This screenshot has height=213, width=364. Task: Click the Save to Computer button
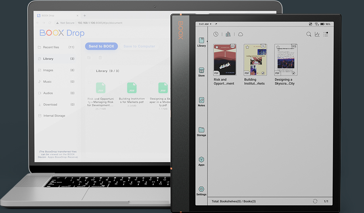[x=139, y=46]
